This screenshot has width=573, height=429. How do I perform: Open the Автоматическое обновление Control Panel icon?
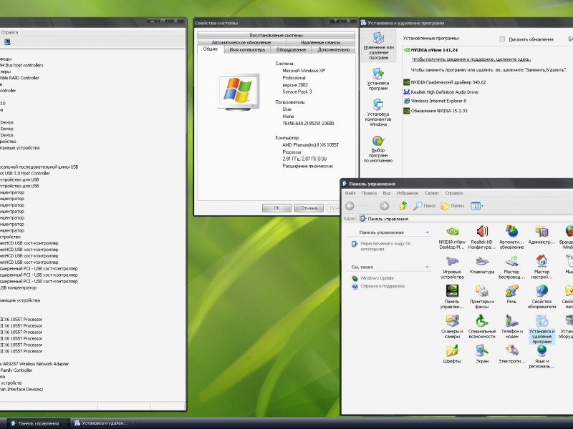tap(511, 237)
